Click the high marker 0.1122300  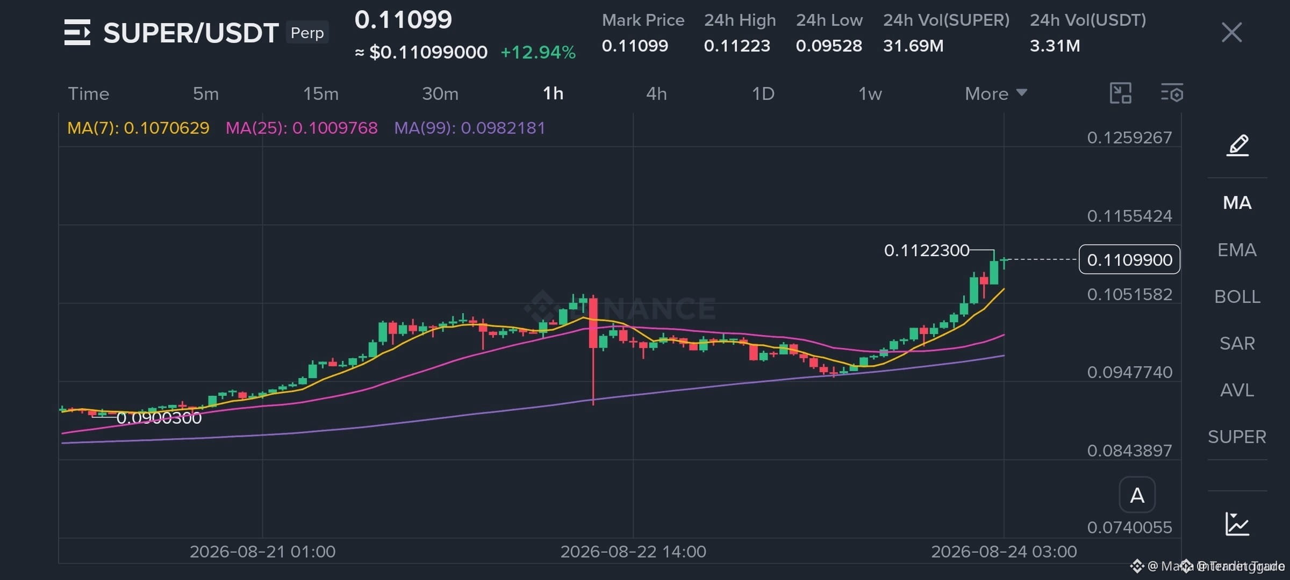click(x=927, y=251)
